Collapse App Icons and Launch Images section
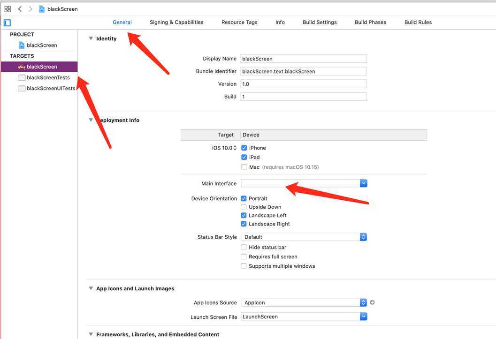 coord(91,288)
